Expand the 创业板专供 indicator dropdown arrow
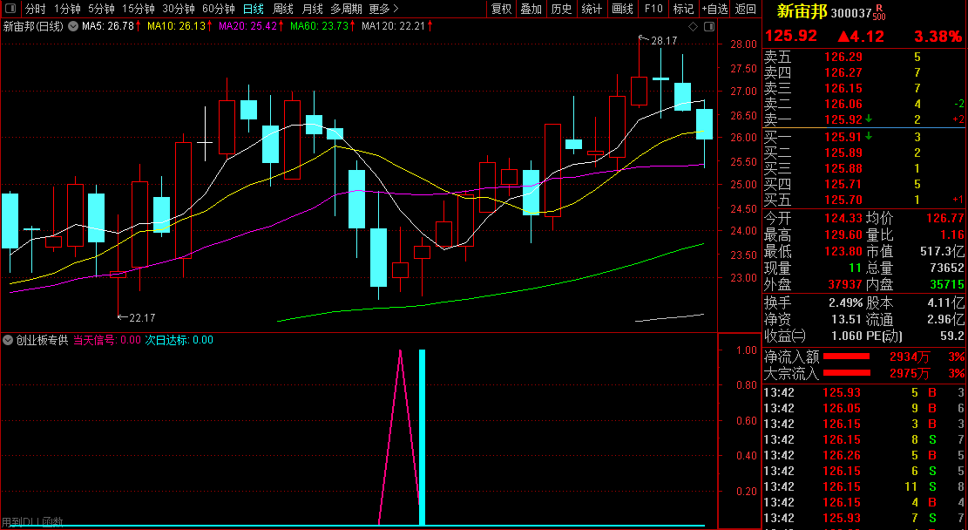This screenshot has width=968, height=530. click(x=9, y=340)
